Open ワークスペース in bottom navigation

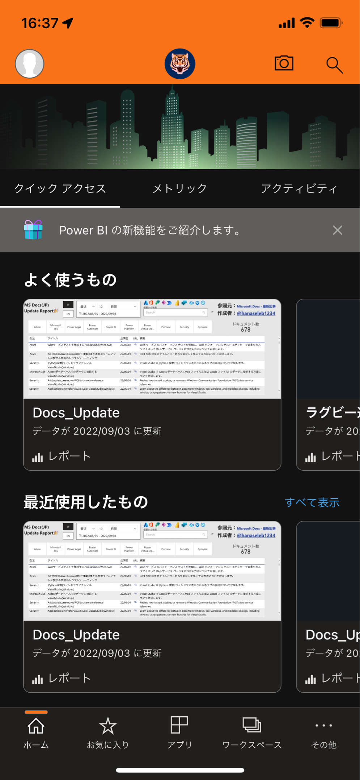(x=252, y=733)
